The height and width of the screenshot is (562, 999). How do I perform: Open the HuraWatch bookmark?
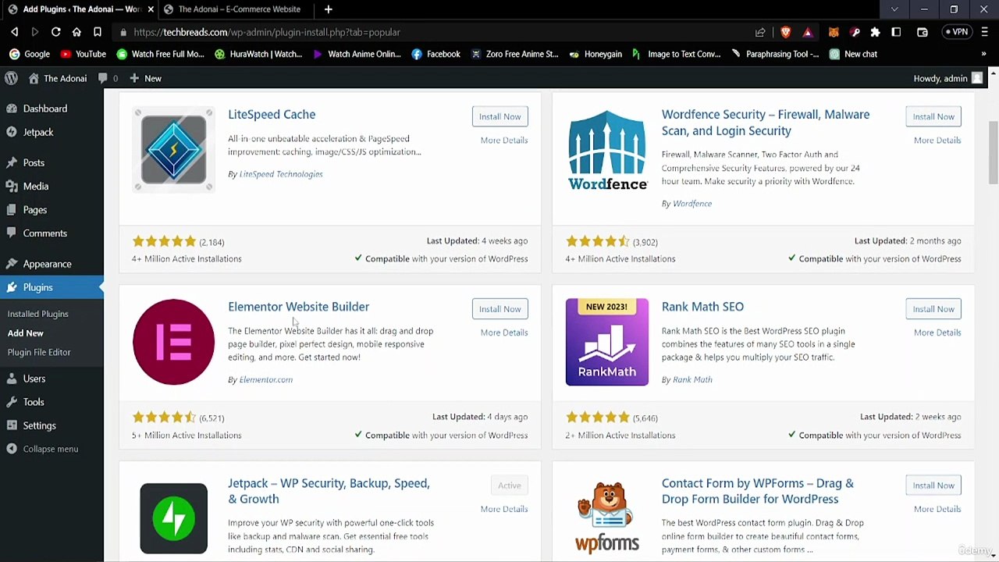(x=258, y=54)
